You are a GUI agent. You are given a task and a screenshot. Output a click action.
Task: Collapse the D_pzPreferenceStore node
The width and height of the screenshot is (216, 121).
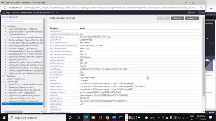click(5, 34)
